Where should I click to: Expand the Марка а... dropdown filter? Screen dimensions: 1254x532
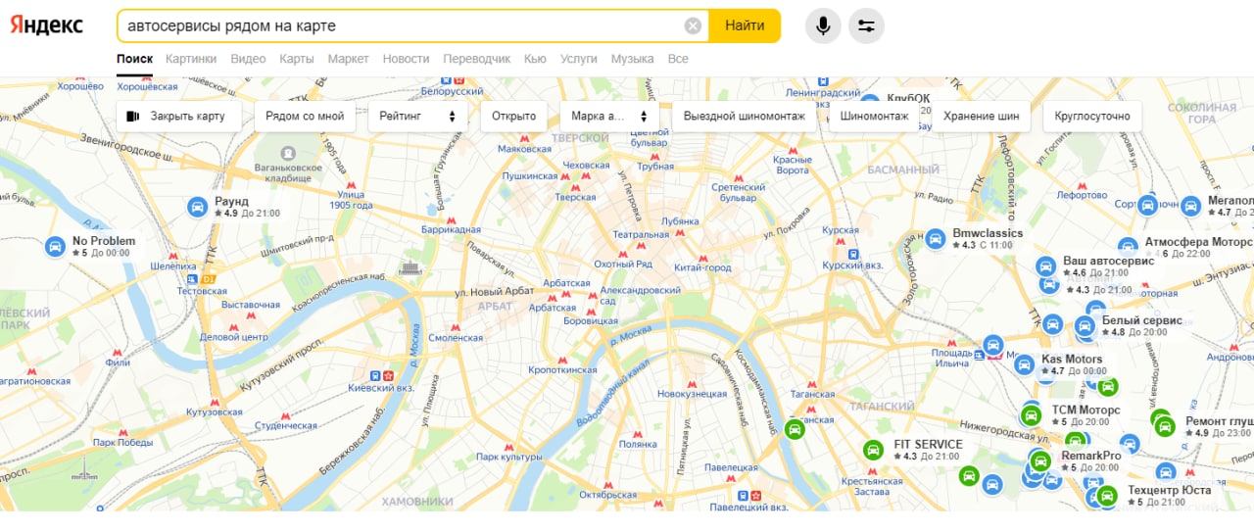coord(610,116)
